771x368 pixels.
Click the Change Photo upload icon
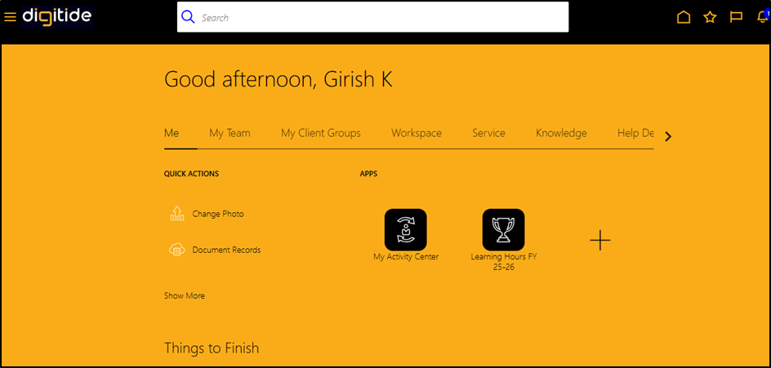click(176, 214)
